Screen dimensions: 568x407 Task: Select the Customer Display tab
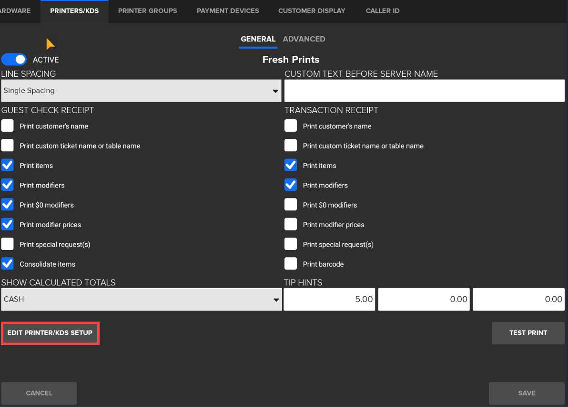(x=312, y=10)
